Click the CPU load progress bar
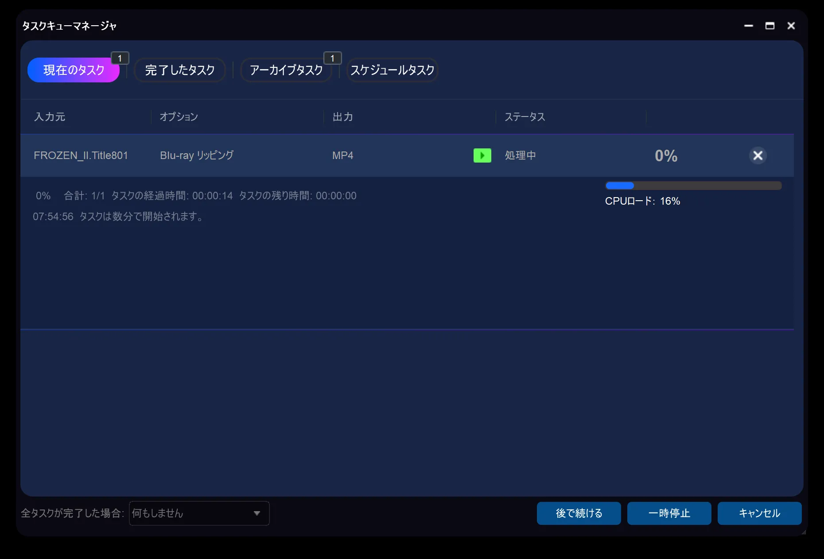The height and width of the screenshot is (559, 824). 693,186
